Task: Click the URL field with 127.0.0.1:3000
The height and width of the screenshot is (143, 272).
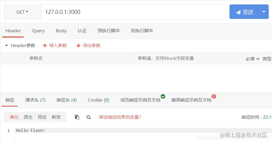Action: (x=133, y=12)
